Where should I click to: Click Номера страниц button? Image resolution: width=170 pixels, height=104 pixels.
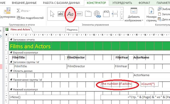(151, 15)
